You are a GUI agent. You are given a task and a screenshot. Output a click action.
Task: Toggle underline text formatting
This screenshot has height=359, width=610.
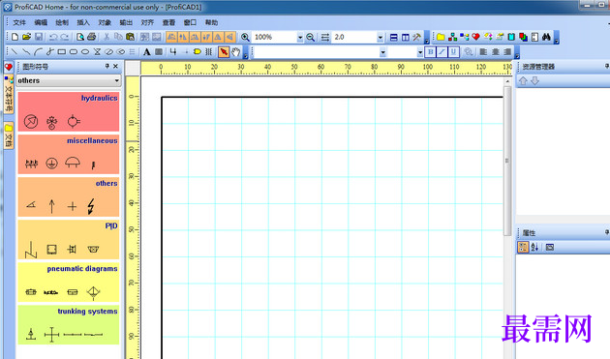(453, 51)
